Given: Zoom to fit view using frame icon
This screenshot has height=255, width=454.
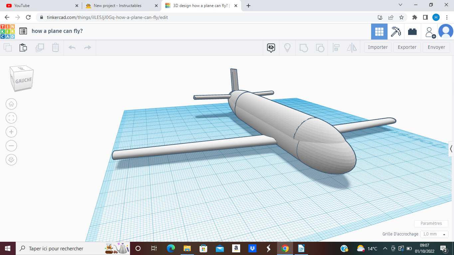Looking at the screenshot, I should click(11, 118).
